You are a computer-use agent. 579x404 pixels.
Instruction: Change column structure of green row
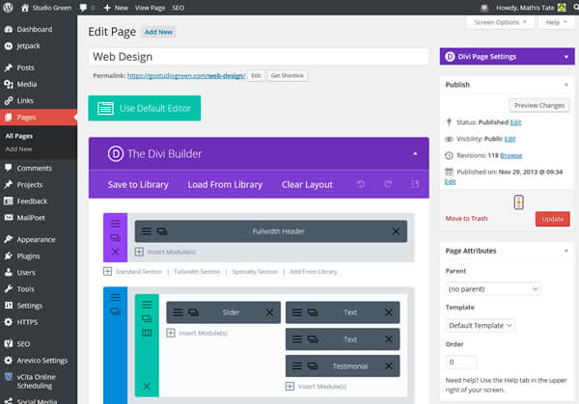point(147,334)
